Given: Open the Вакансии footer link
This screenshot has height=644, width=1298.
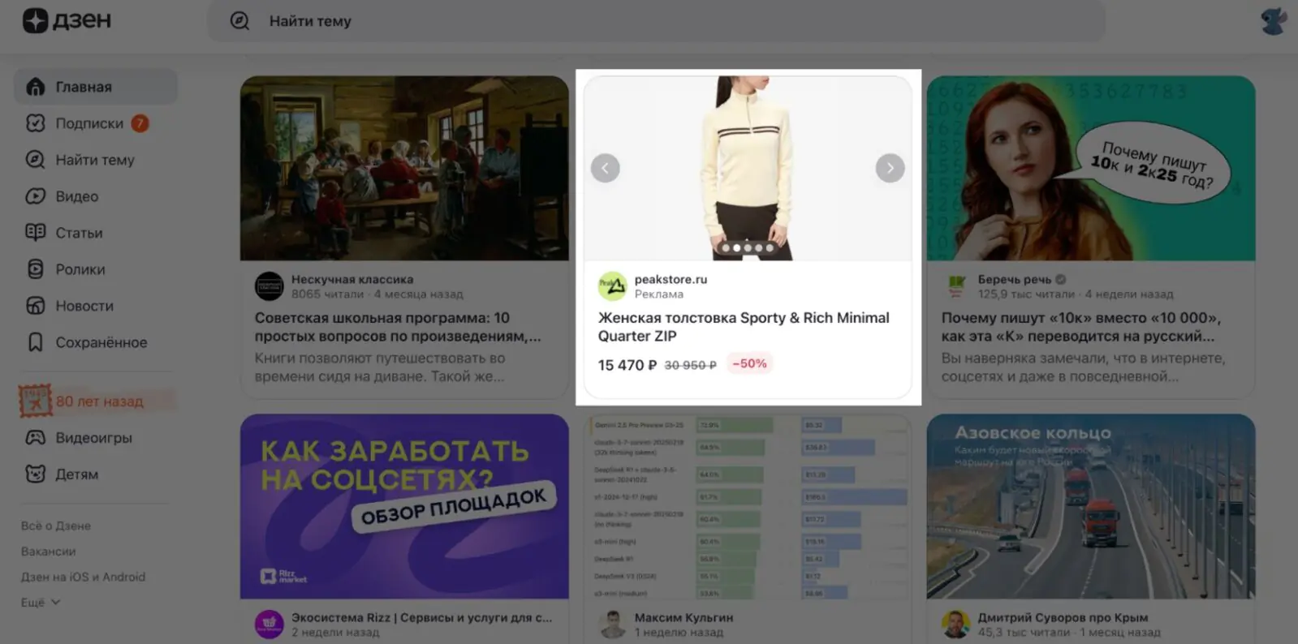Looking at the screenshot, I should click(48, 552).
